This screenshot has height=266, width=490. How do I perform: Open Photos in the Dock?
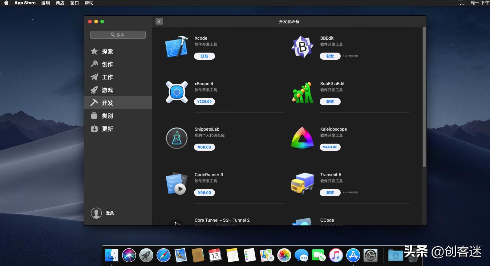tap(284, 255)
